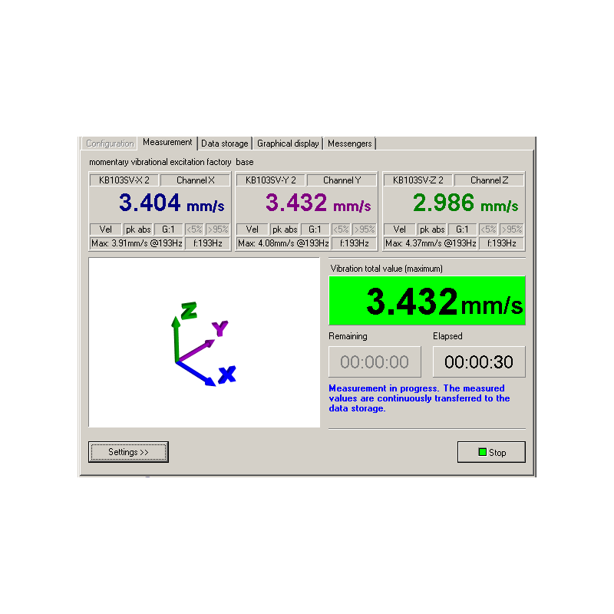
Task: Click the KB103SV-X 2 sensor label
Action: click(x=124, y=180)
